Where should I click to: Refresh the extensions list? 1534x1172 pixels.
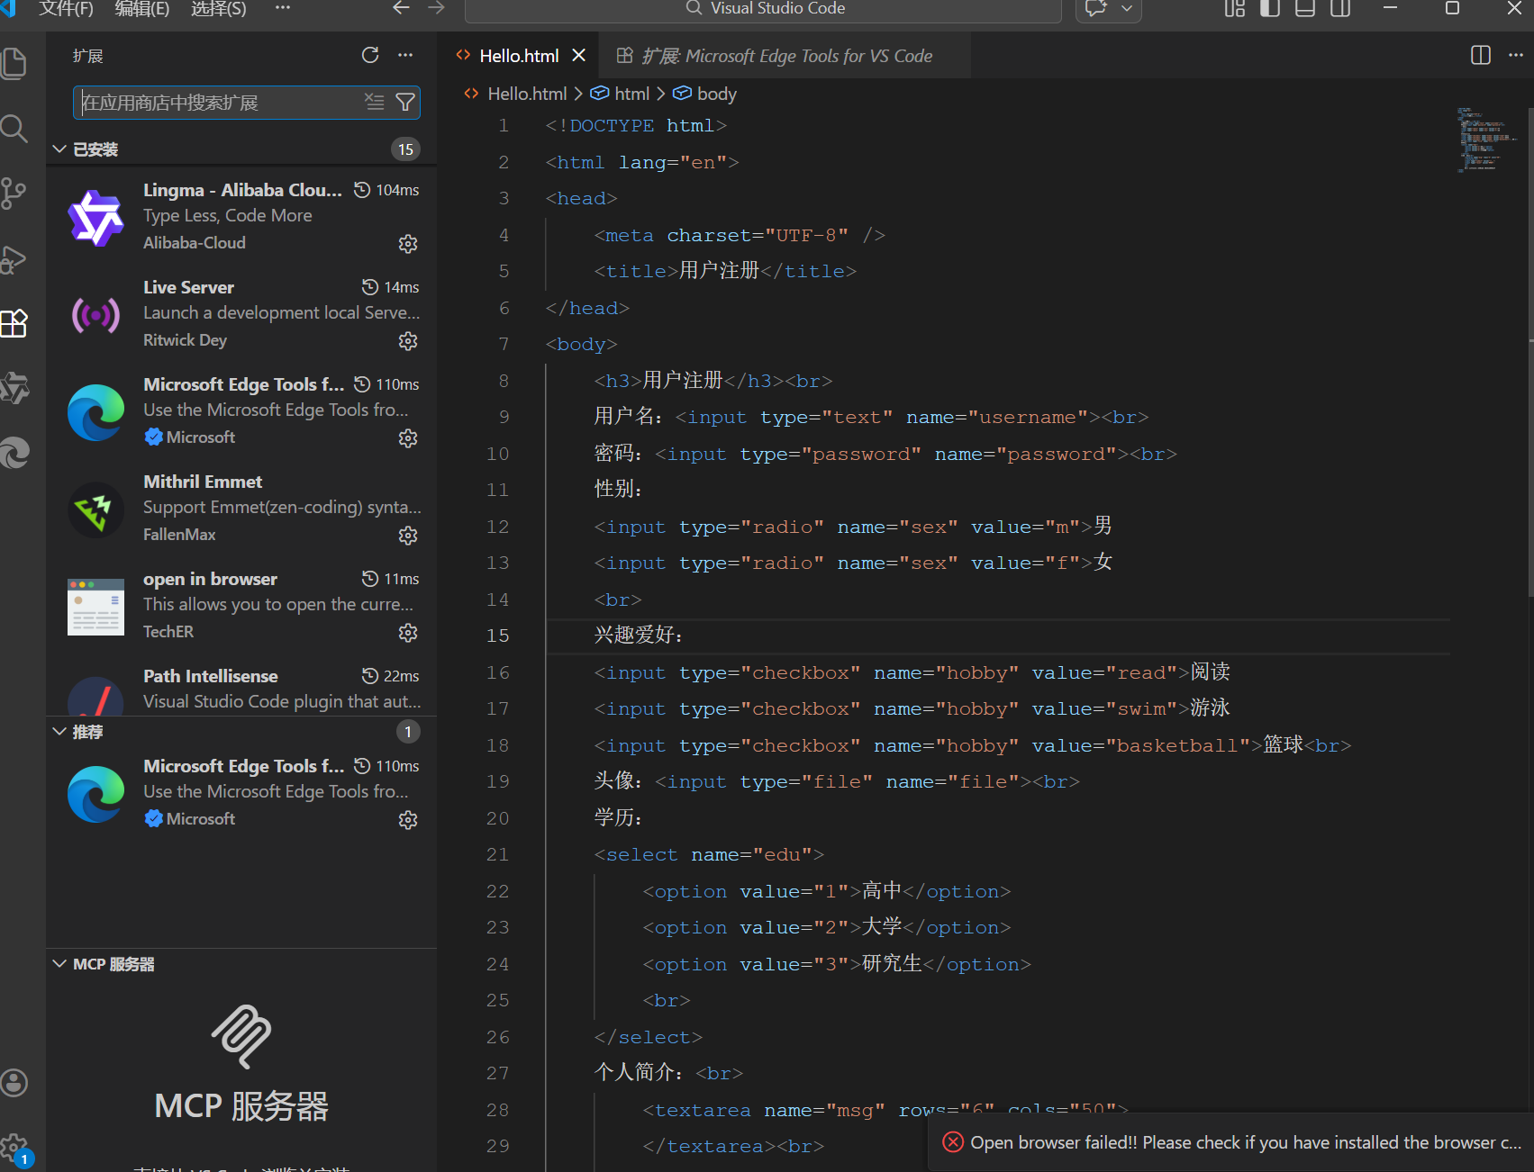tap(370, 55)
